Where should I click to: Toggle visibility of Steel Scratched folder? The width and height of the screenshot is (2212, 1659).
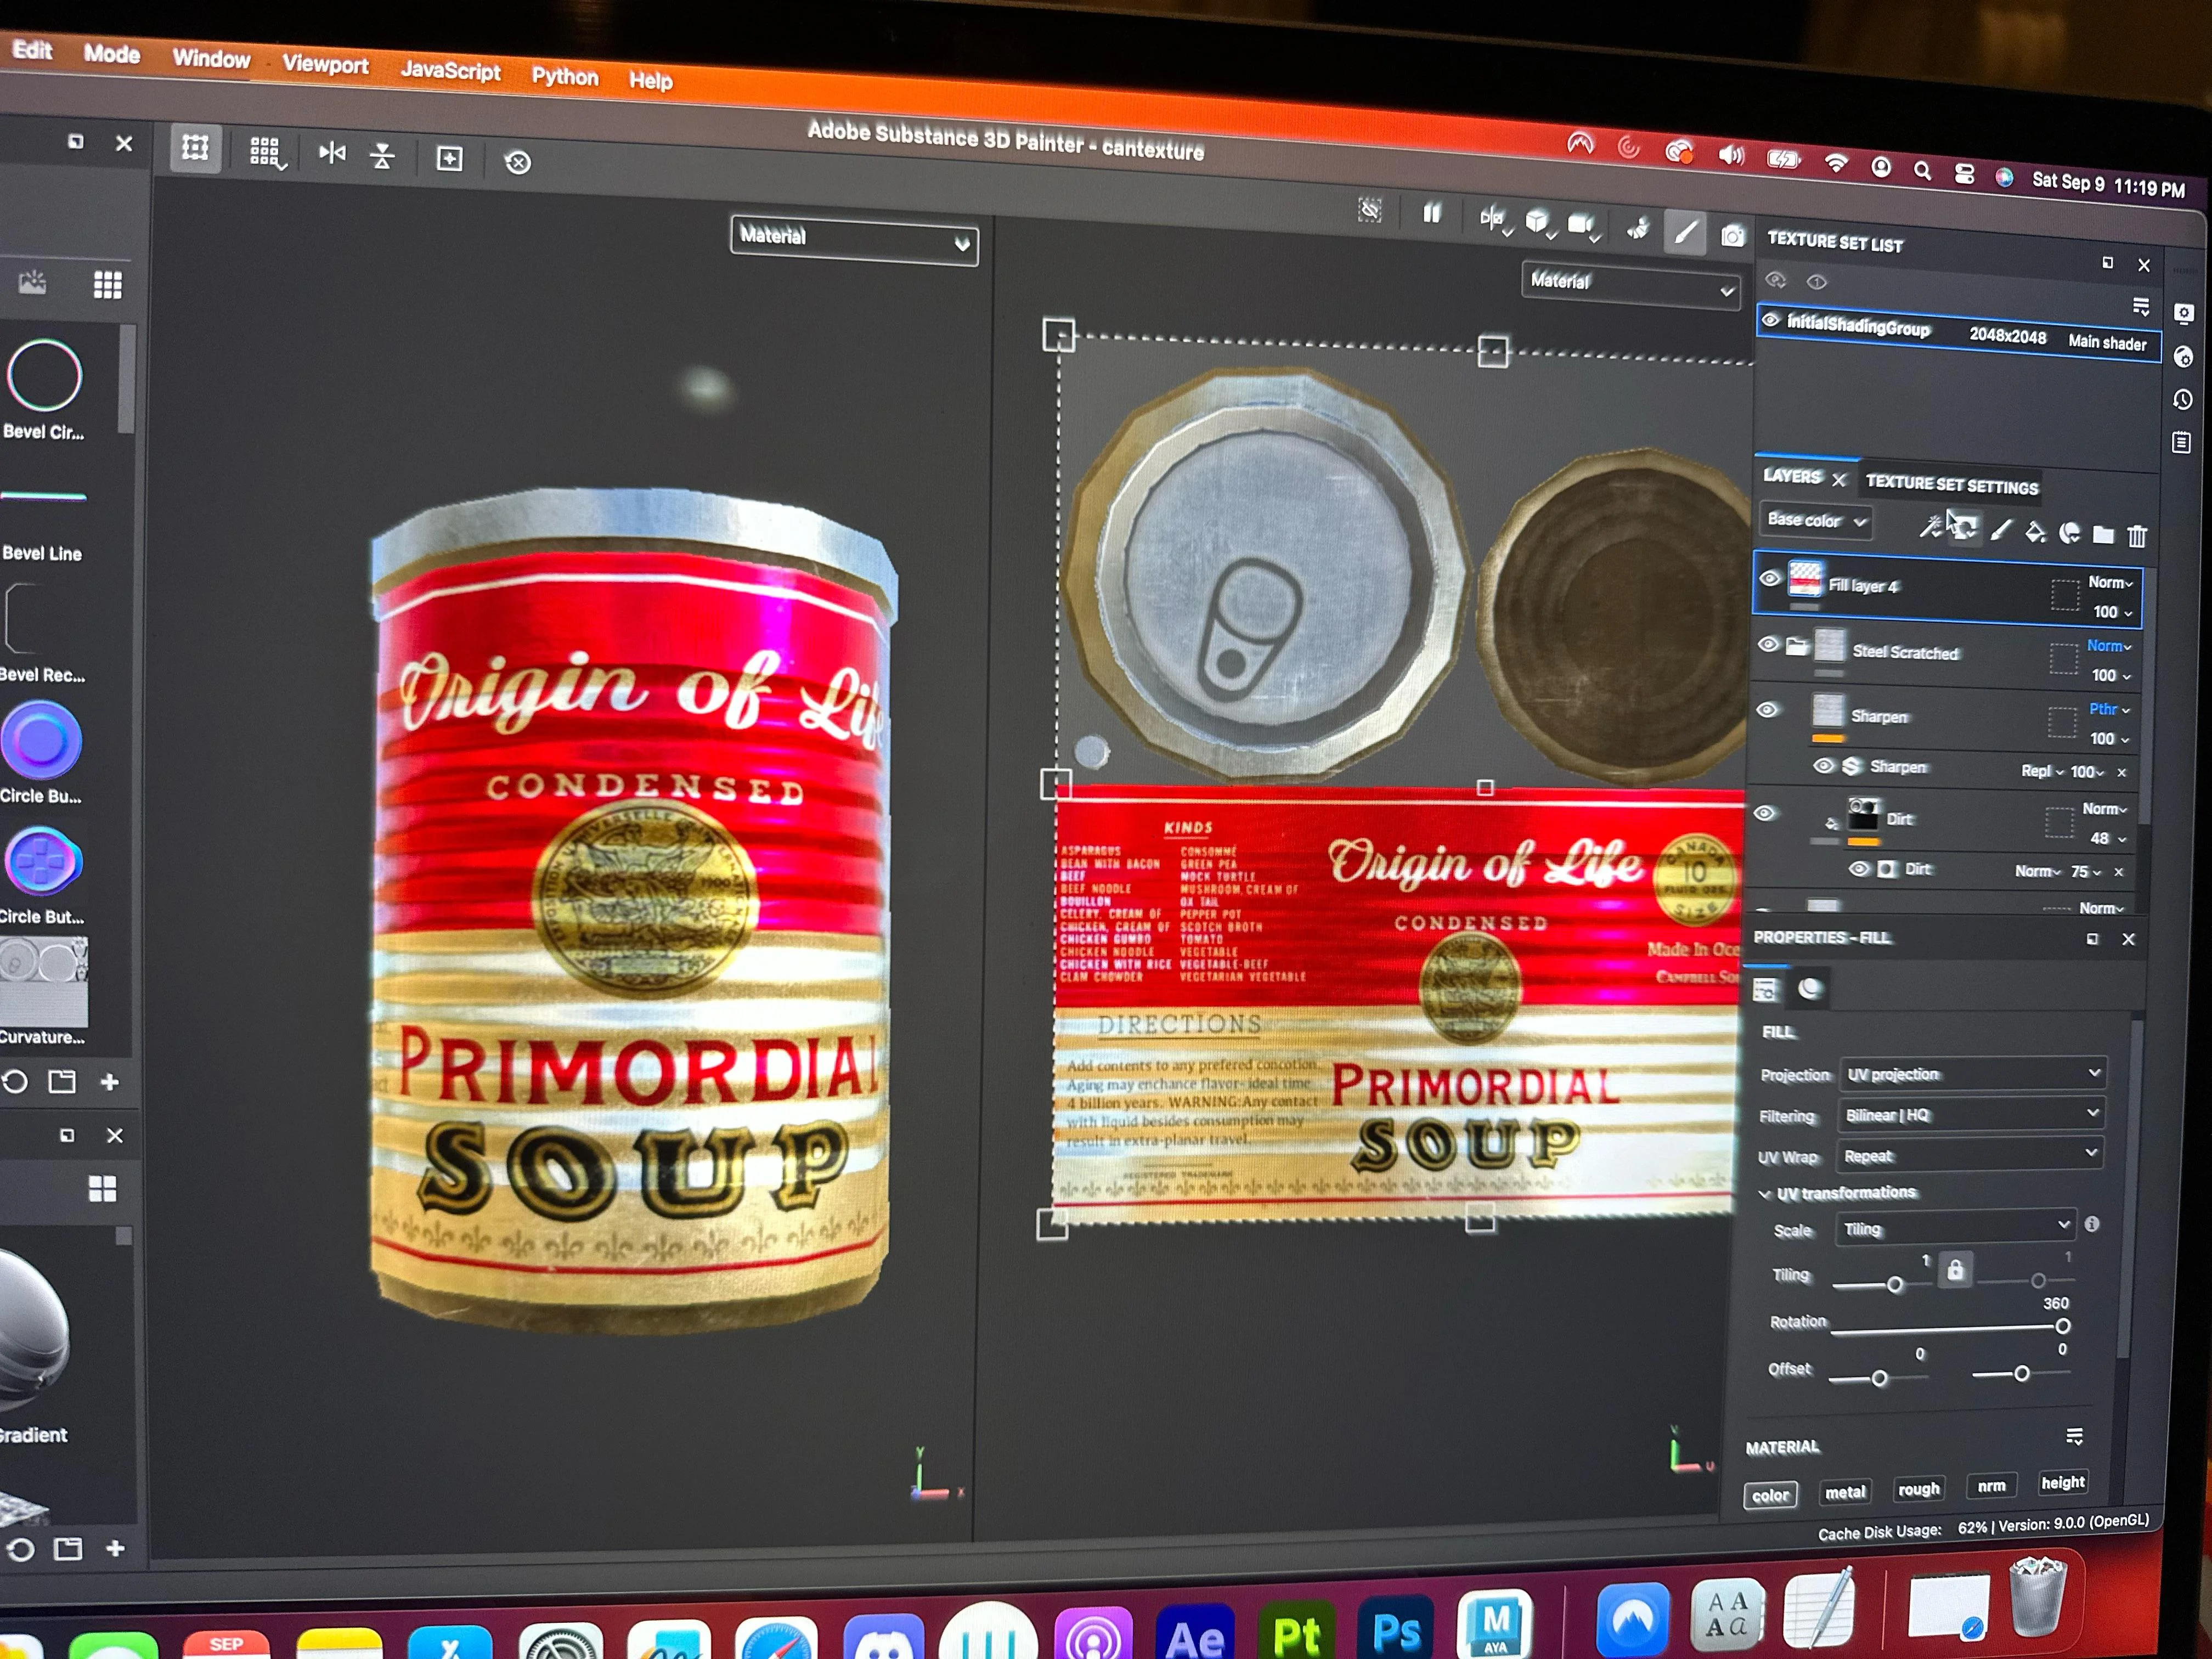[1768, 645]
